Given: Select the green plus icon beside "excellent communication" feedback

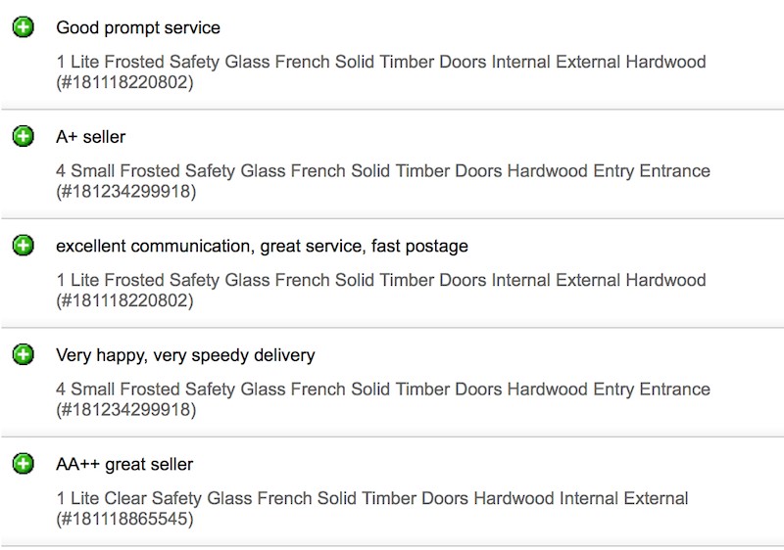Looking at the screenshot, I should (24, 246).
